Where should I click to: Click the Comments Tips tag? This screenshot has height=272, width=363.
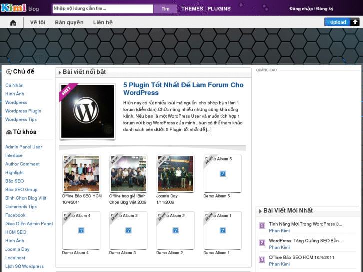[21, 207]
